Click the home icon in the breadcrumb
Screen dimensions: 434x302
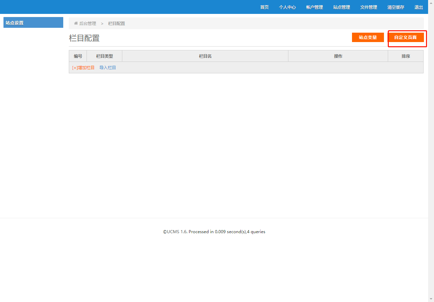pos(76,23)
